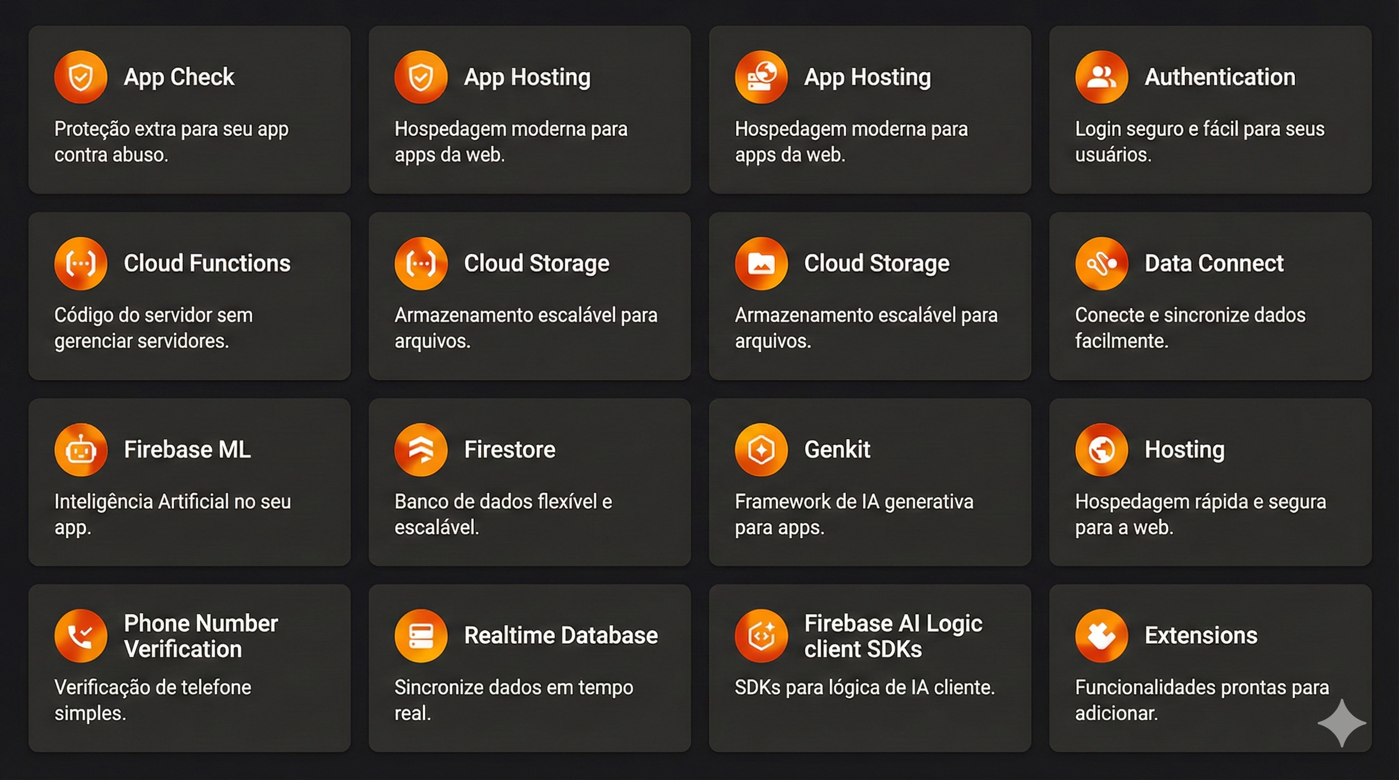Select the Phone Number Verification icon
This screenshot has width=1399, height=780.
(80, 635)
